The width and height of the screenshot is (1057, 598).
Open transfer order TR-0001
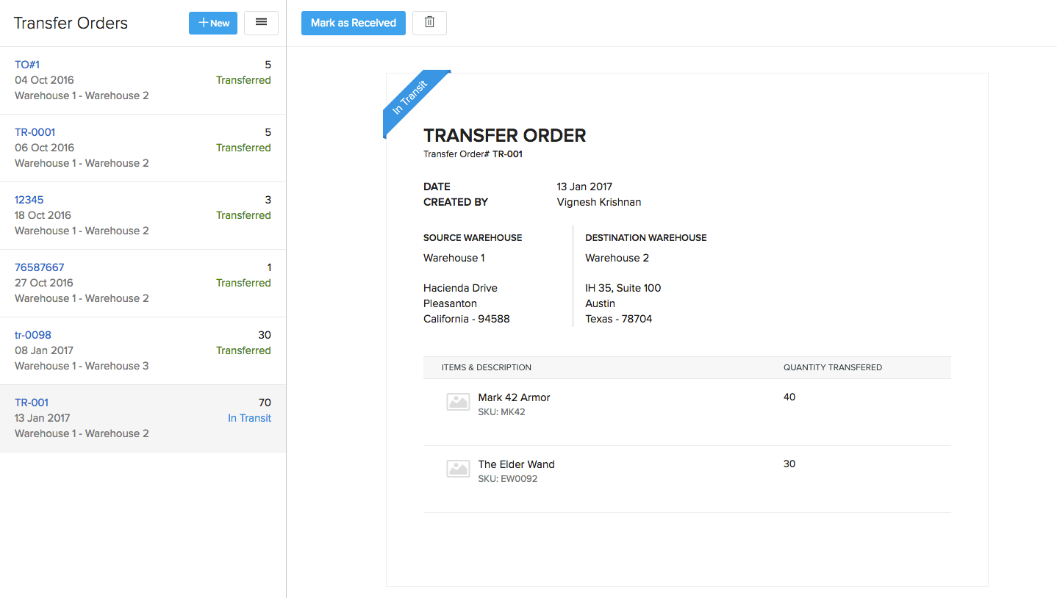pos(35,132)
